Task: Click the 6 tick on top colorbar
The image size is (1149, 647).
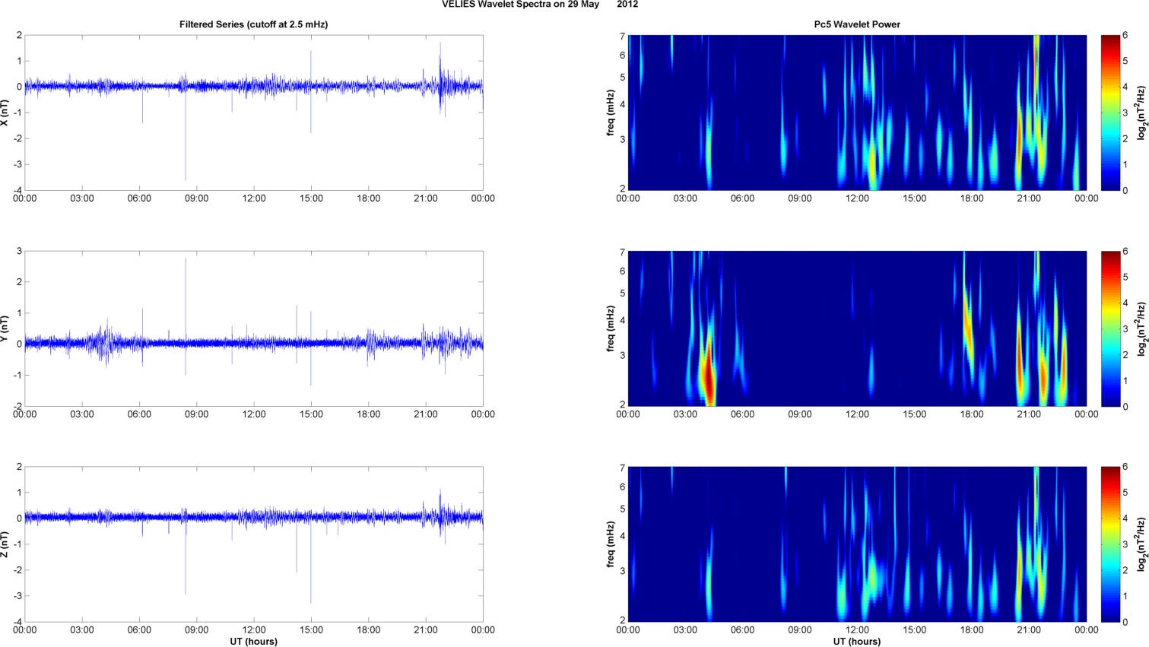Action: tap(1125, 35)
